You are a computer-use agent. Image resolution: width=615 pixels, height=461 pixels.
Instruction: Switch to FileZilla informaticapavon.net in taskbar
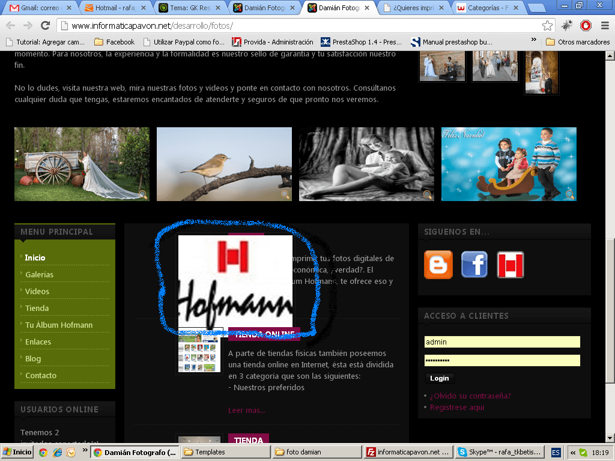pyautogui.click(x=408, y=452)
